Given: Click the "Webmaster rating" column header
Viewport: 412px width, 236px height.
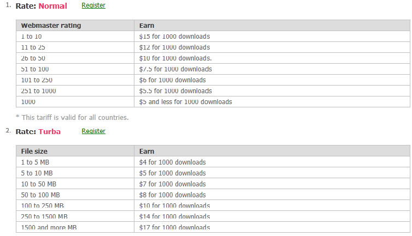Looking at the screenshot, I should click(x=51, y=26).
